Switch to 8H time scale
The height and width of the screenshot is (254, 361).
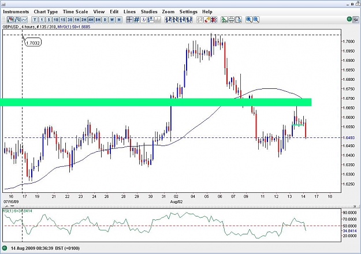[98, 20]
